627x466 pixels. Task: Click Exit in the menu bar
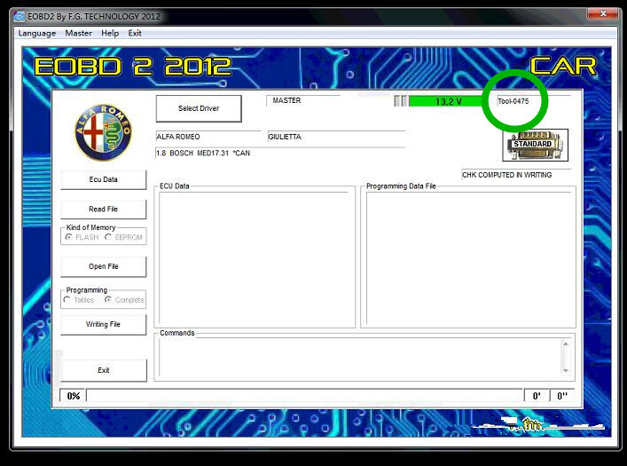[135, 33]
